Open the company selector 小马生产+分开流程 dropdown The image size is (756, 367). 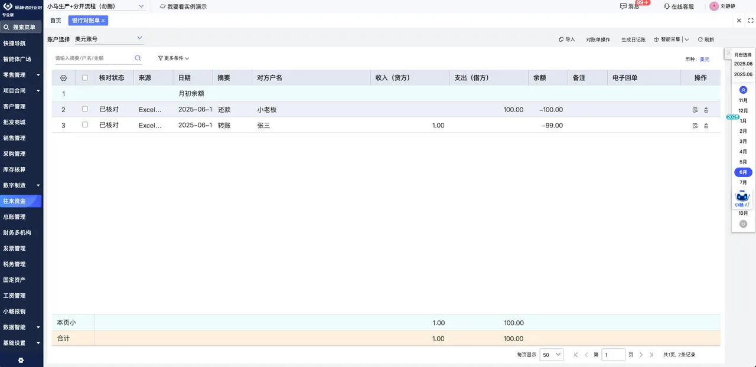[x=96, y=6]
